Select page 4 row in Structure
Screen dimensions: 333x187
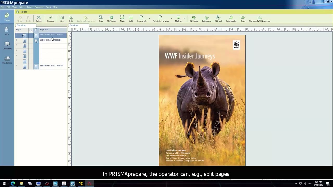41,51
